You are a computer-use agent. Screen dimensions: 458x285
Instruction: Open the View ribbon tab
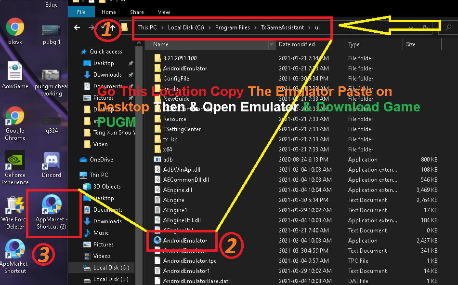point(164,12)
